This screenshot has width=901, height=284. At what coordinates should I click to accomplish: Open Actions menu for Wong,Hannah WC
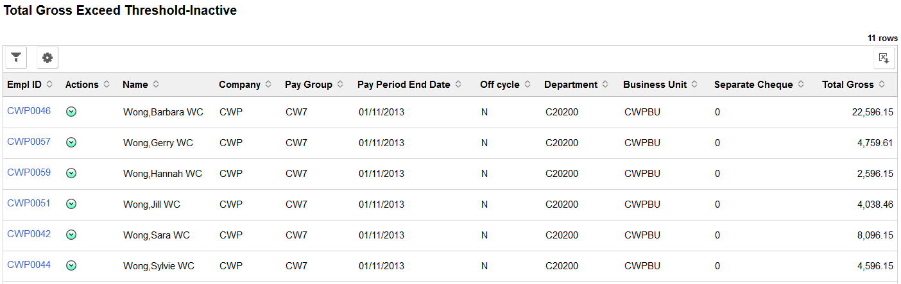71,174
